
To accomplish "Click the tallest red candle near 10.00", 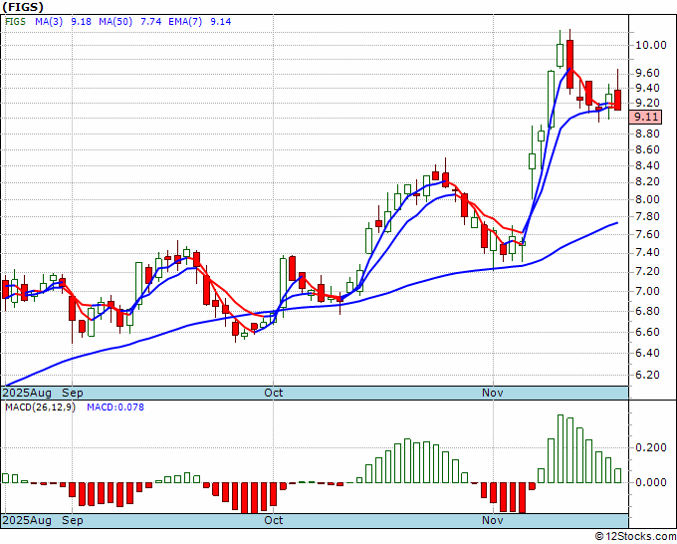I will click(x=569, y=64).
